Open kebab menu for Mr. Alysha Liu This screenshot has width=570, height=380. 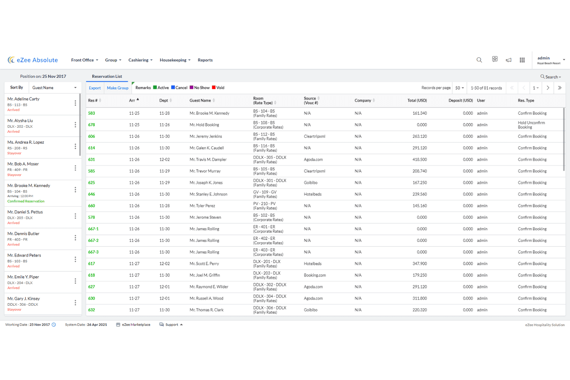(75, 125)
